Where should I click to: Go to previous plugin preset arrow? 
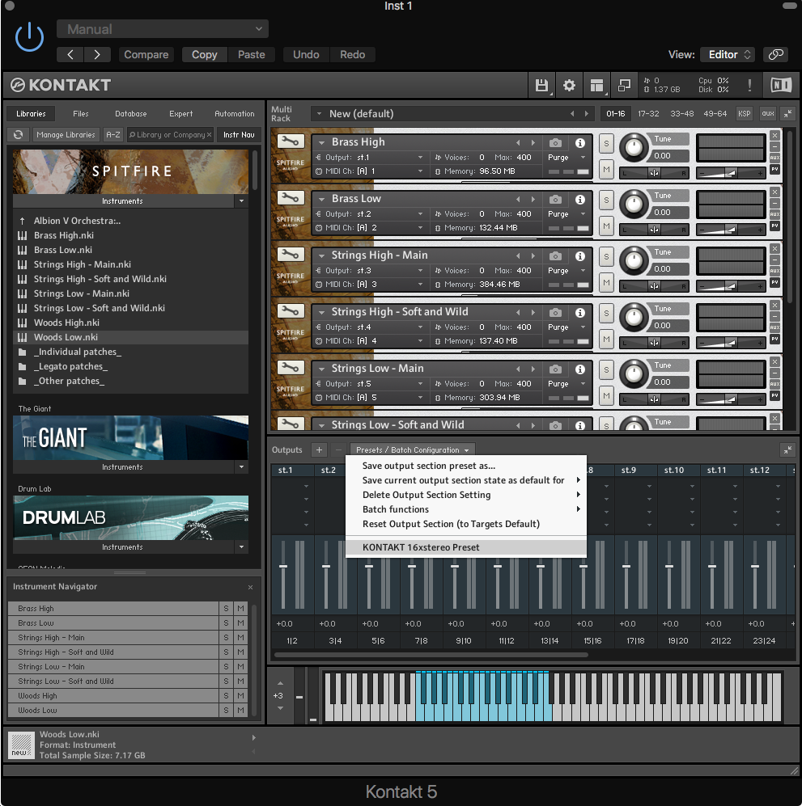[70, 54]
